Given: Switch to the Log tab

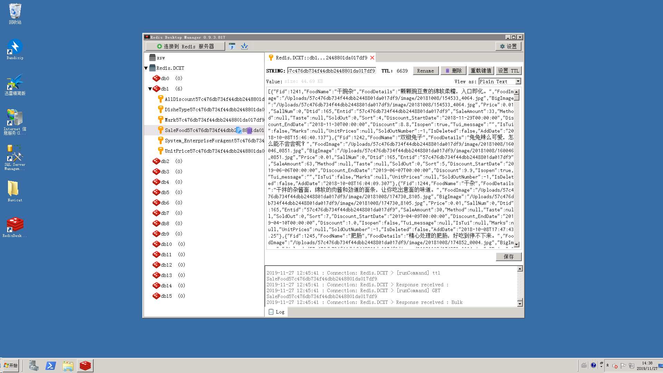Looking at the screenshot, I should 277,312.
